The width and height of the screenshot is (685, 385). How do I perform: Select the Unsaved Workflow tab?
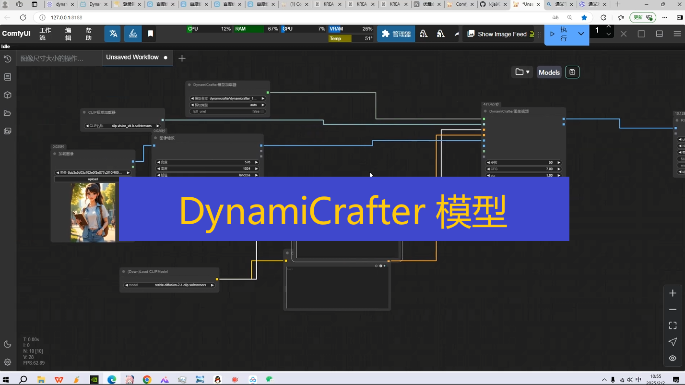coord(132,57)
